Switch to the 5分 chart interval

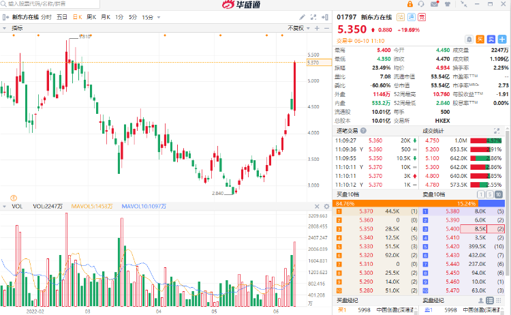point(133,17)
